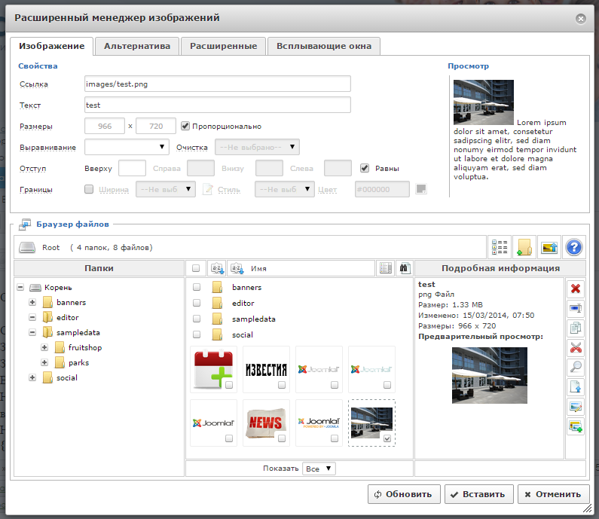Click the Вверху margin input field

point(132,168)
